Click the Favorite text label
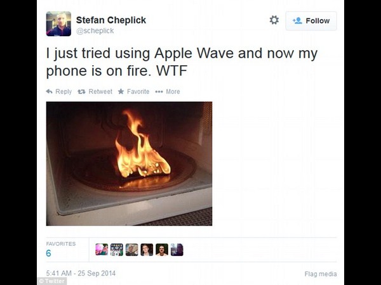This screenshot has width=381, height=285. 138,92
